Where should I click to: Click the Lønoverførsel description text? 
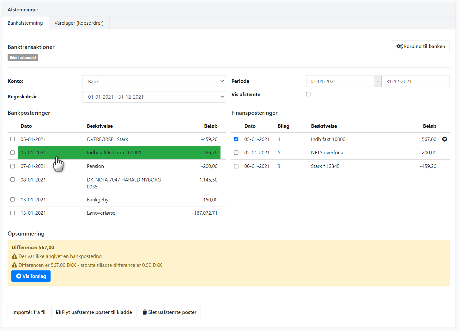pyautogui.click(x=102, y=213)
